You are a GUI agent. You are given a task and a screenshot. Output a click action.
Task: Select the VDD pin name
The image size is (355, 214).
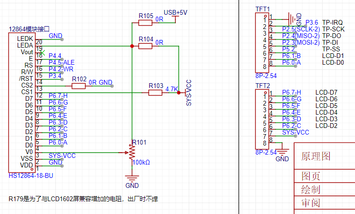[27, 165]
